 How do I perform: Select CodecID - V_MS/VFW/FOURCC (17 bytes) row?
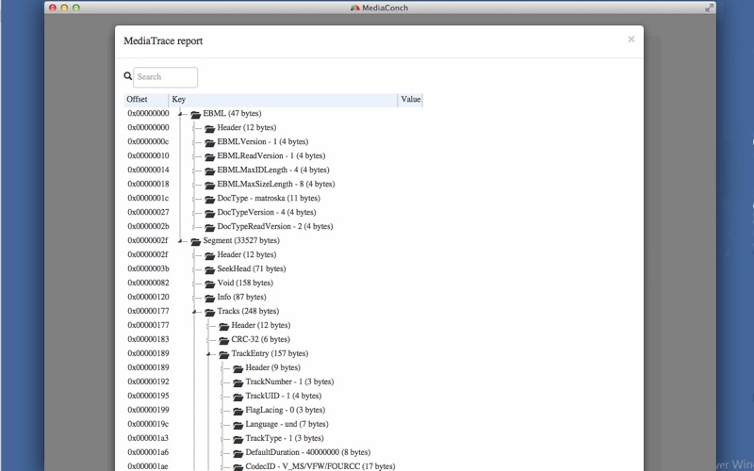(x=320, y=466)
